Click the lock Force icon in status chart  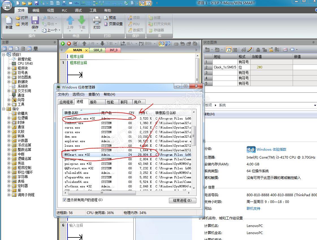coord(258,49)
